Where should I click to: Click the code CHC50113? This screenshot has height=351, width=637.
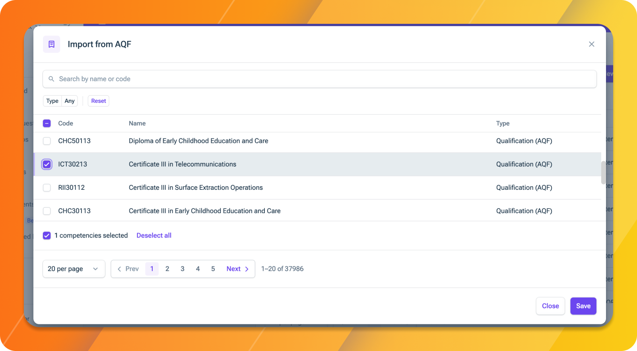(74, 141)
